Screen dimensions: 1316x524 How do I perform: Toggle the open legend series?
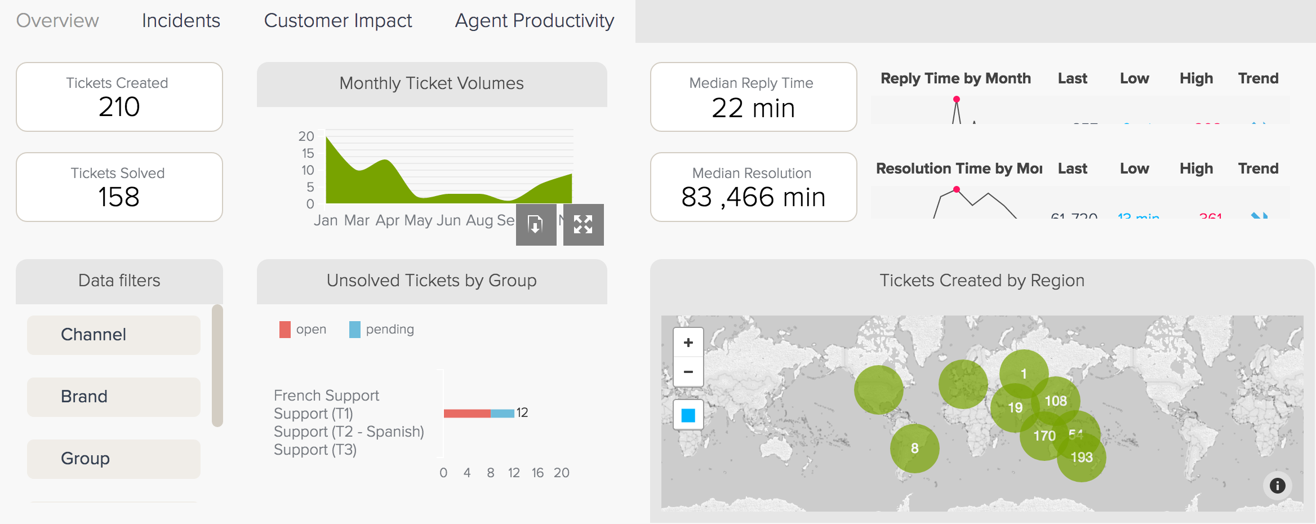point(303,329)
